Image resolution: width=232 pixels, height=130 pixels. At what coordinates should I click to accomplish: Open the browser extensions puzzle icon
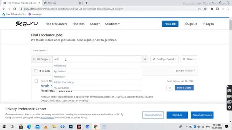coord(212,9)
